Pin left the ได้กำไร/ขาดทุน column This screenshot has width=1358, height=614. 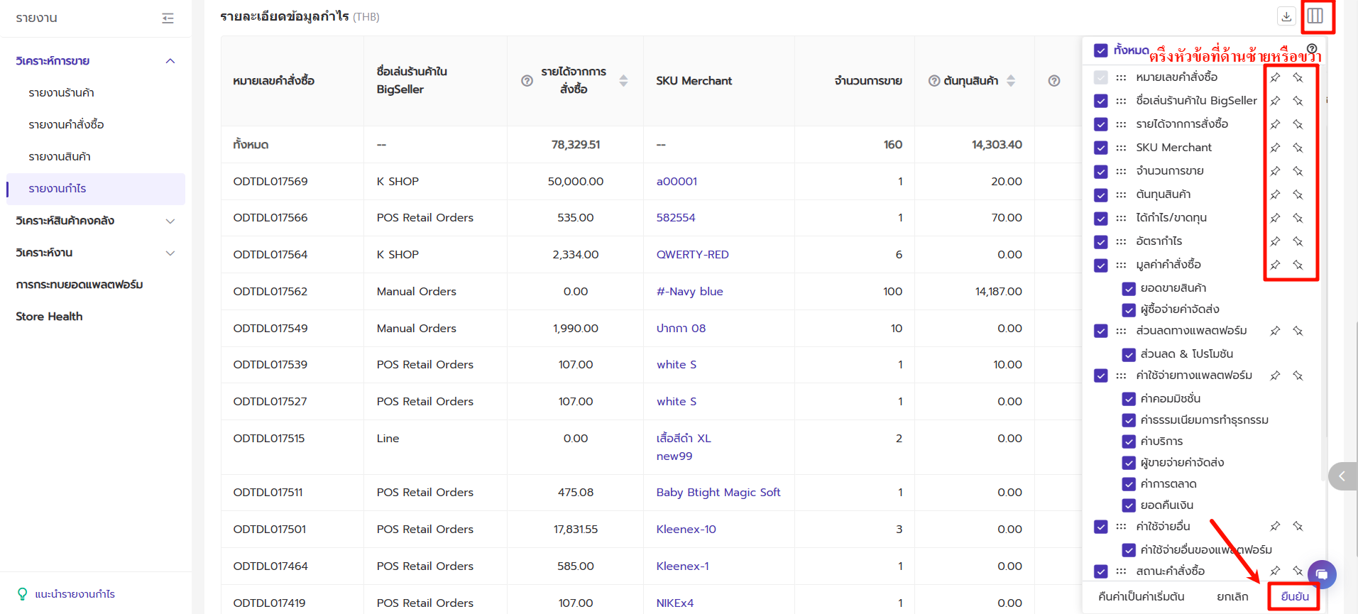(x=1275, y=218)
